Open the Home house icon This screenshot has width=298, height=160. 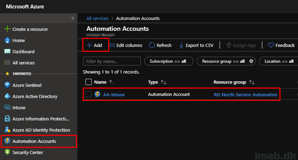pos(7,40)
